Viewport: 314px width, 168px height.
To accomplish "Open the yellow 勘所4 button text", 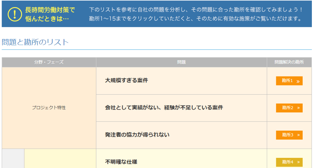I will coord(288,162).
